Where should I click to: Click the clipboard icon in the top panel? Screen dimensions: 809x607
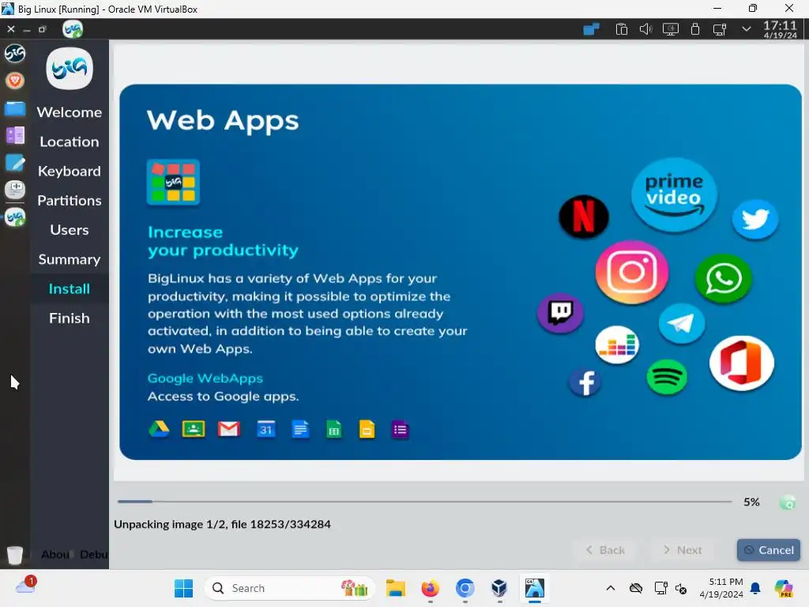621,29
